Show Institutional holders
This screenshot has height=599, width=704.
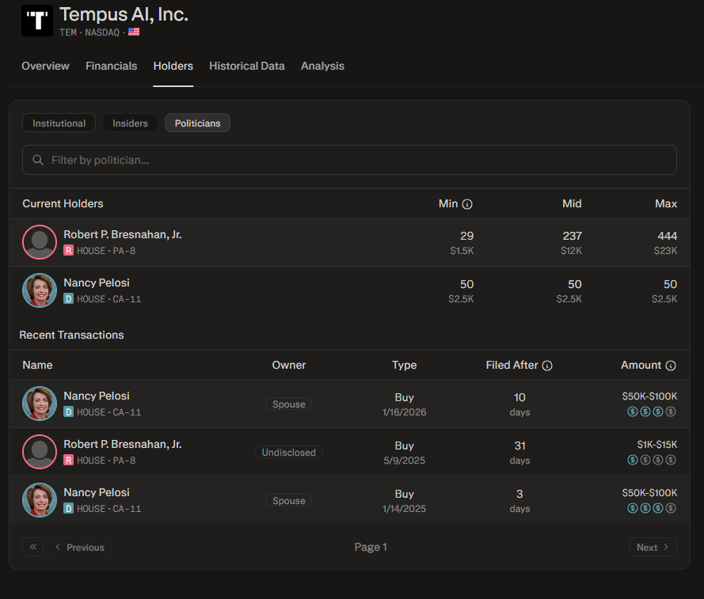coord(59,123)
